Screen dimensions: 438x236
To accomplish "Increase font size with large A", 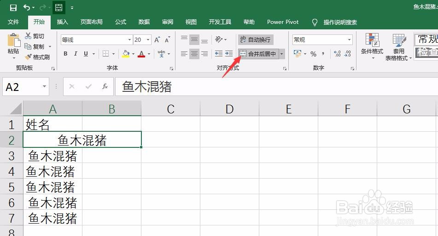I will pos(157,39).
